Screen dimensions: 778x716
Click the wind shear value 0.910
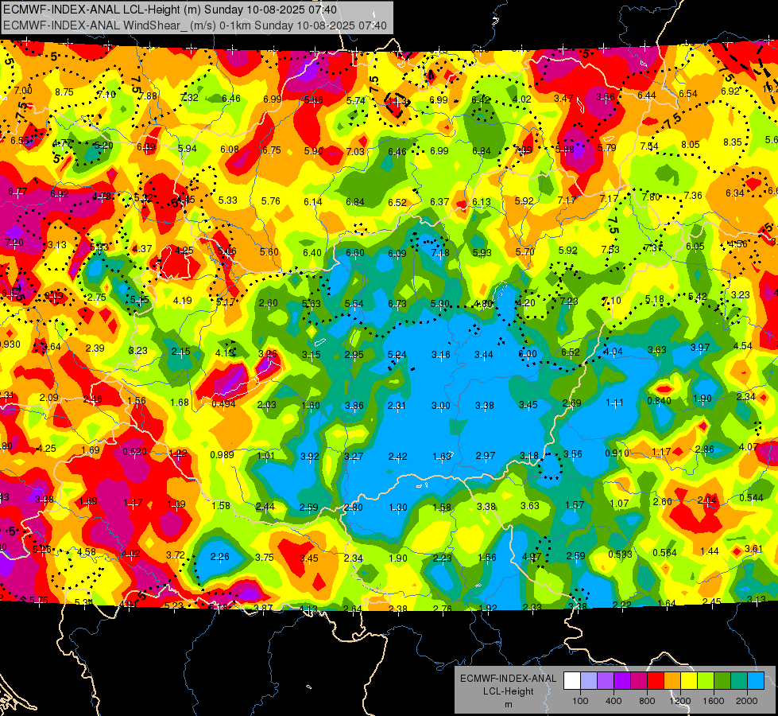point(617,453)
